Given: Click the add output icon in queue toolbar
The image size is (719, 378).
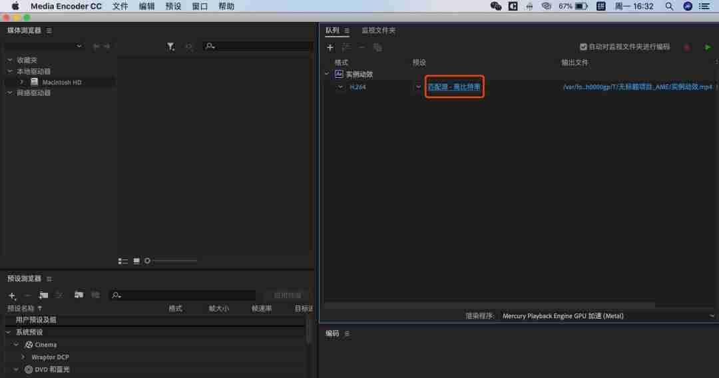Looking at the screenshot, I should click(x=346, y=47).
